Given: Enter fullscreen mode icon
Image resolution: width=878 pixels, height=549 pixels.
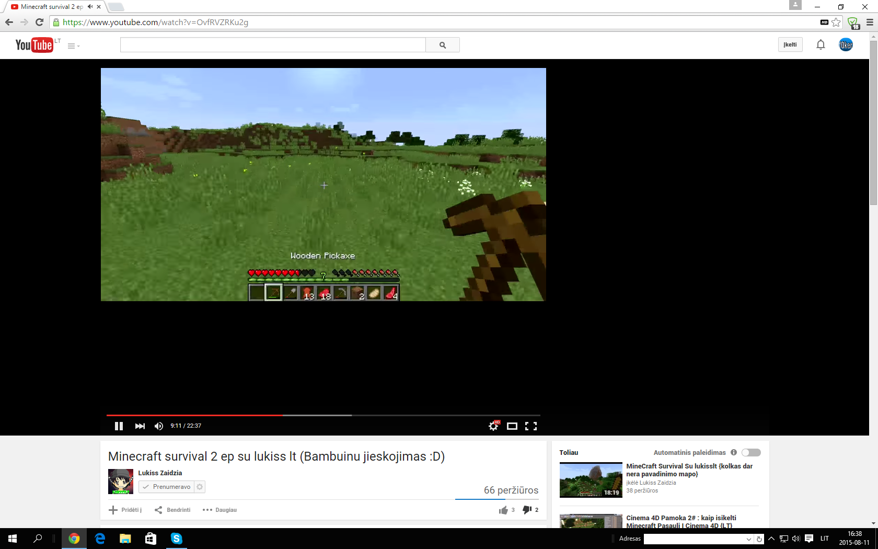Looking at the screenshot, I should coord(531,426).
